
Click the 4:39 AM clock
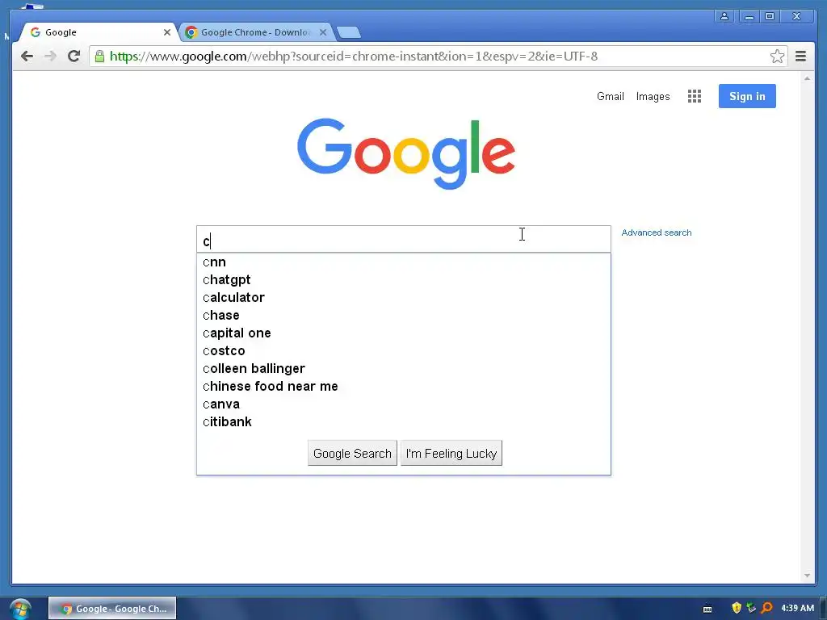(797, 608)
